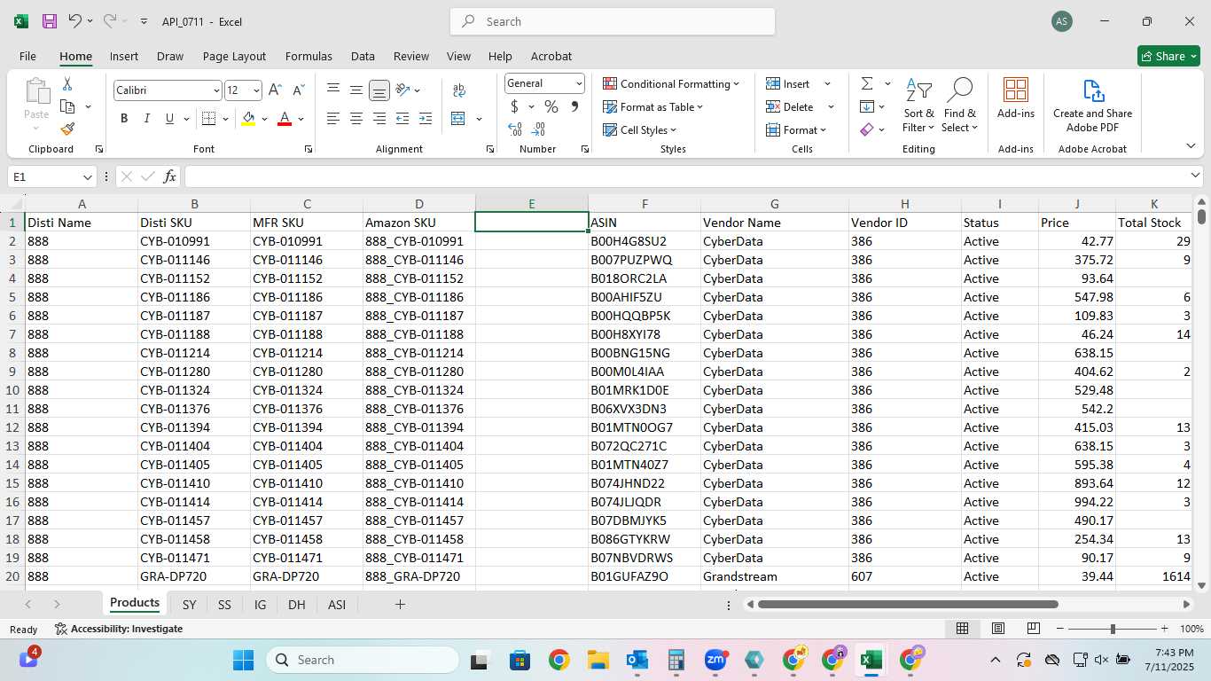The height and width of the screenshot is (681, 1211).
Task: Click the Fill Color paint bucket
Action: click(248, 118)
